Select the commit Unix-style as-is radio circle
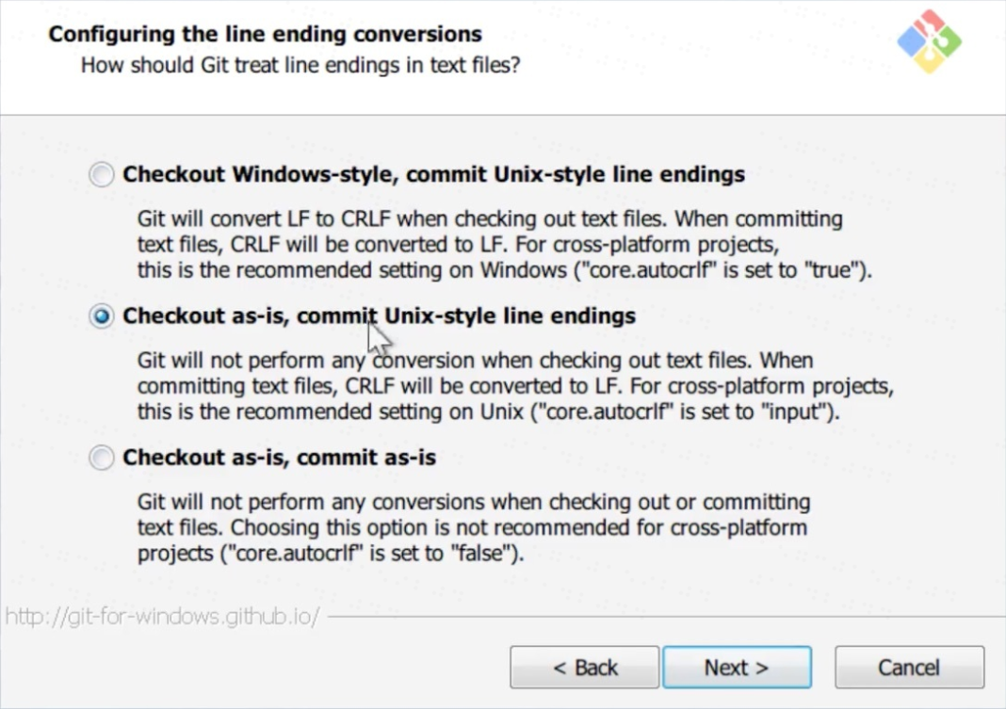Image resolution: width=1006 pixels, height=709 pixels. tap(102, 316)
